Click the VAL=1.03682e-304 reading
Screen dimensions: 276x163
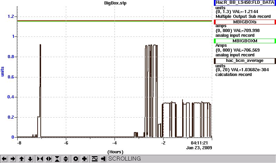click(250, 70)
